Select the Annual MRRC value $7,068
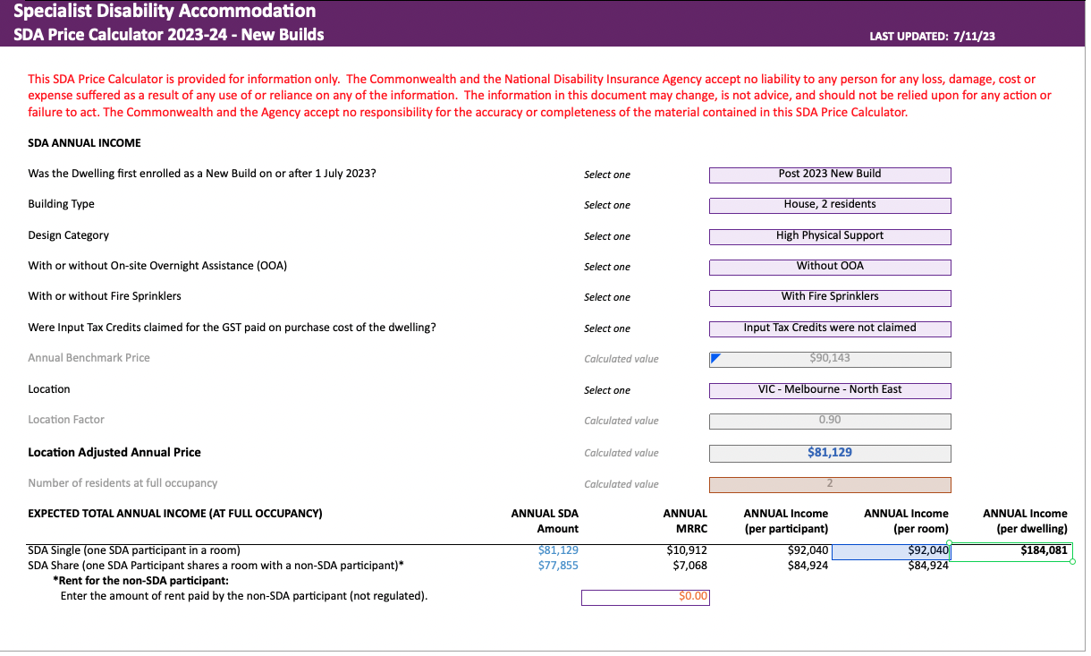The height and width of the screenshot is (656, 1091). pos(690,566)
